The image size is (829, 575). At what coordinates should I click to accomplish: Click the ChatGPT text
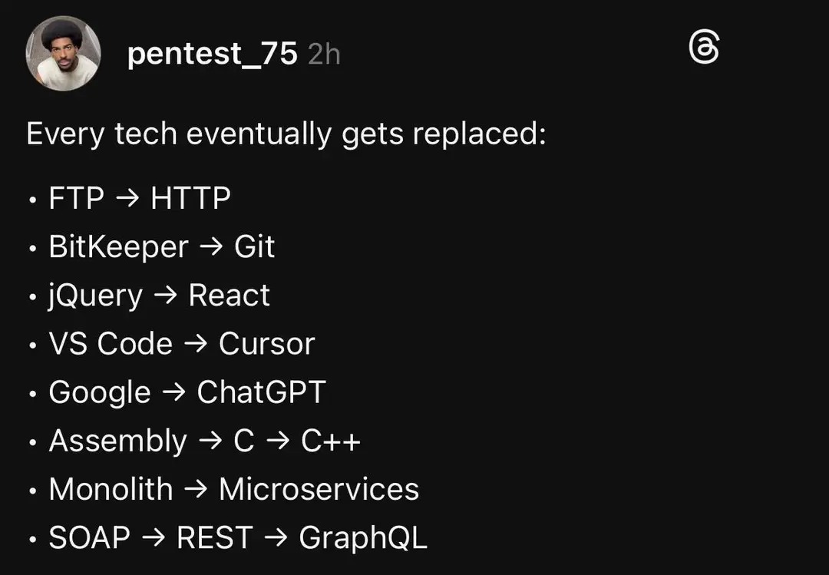pos(261,392)
